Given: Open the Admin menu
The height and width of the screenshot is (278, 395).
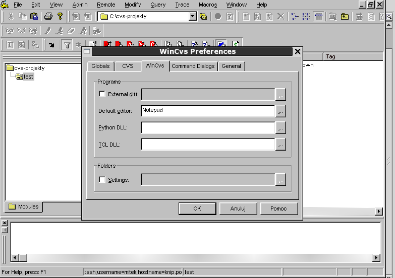Looking at the screenshot, I should [80, 5].
